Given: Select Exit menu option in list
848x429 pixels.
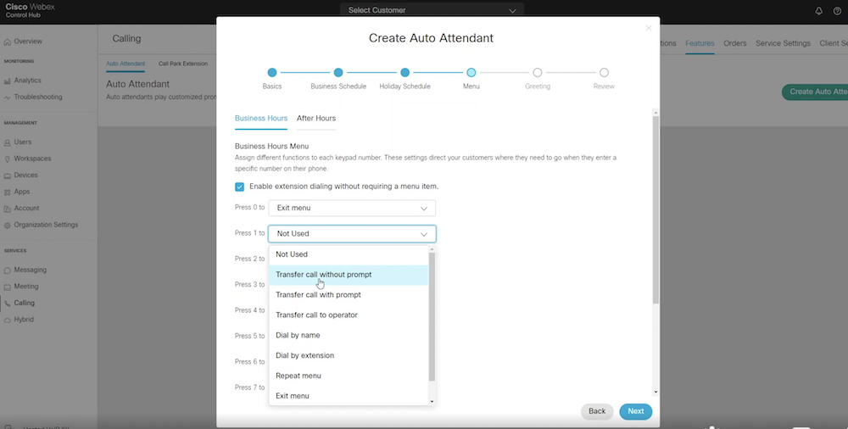Looking at the screenshot, I should (349, 396).
